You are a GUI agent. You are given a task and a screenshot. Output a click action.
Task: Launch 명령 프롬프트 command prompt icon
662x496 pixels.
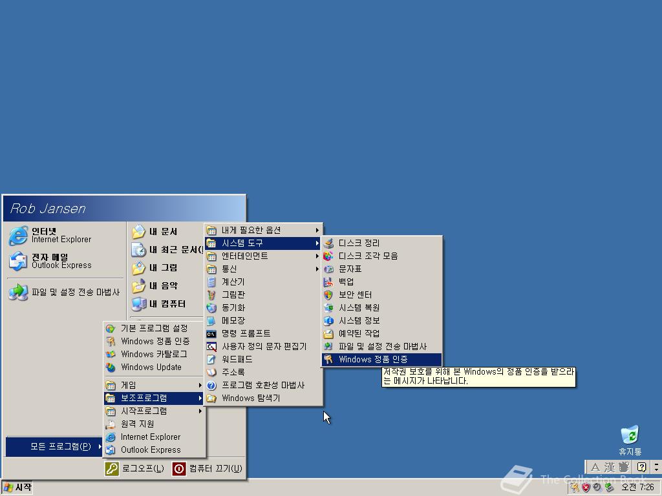click(x=211, y=334)
